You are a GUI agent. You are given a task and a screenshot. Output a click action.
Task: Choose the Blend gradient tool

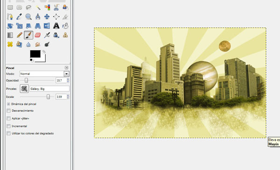coord(10,35)
